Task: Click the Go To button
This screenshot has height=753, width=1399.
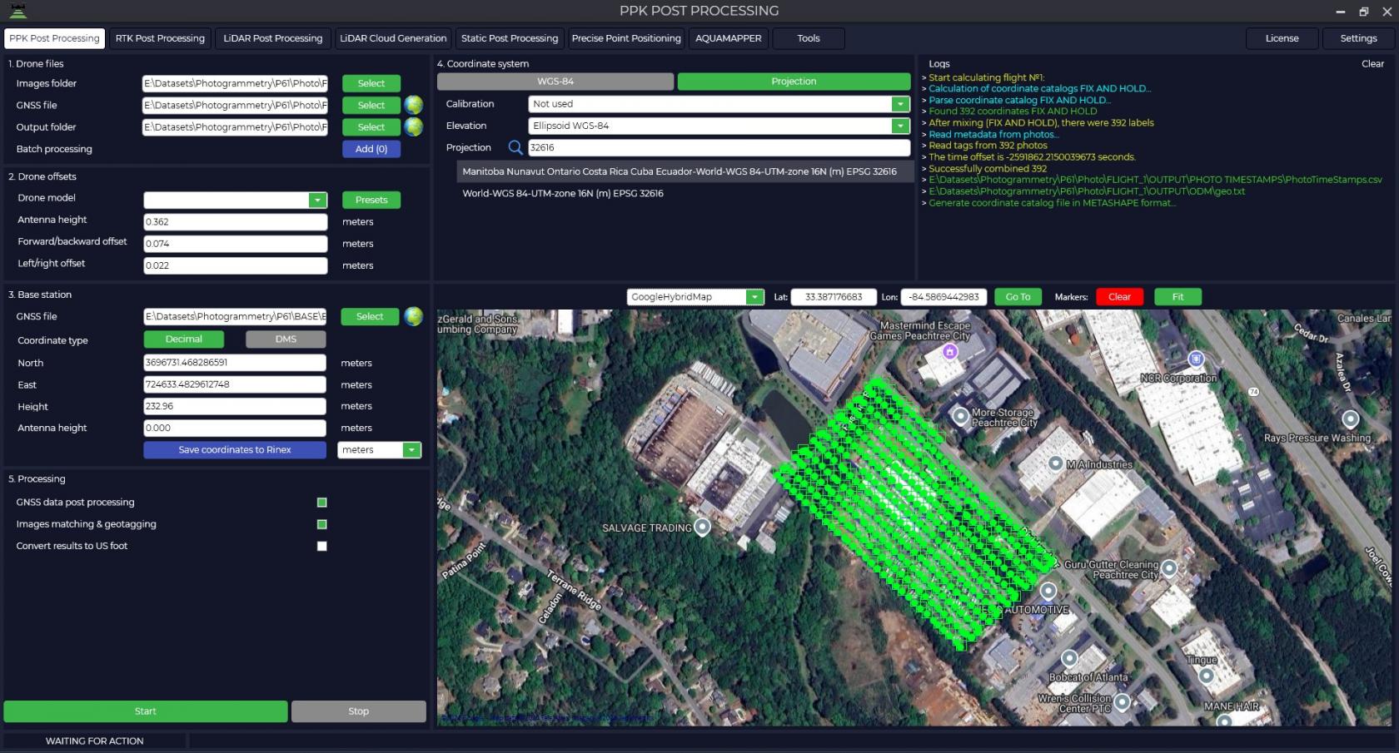Action: click(x=1018, y=297)
